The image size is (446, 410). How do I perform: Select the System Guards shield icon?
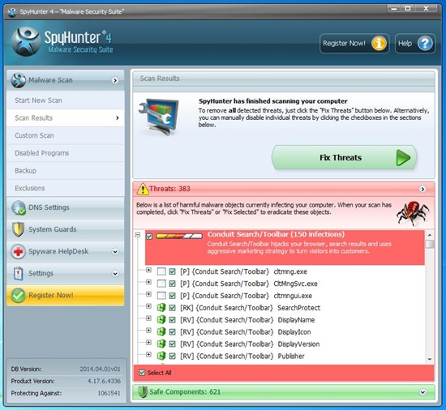pos(18,229)
